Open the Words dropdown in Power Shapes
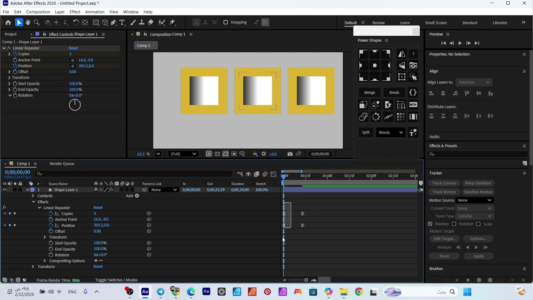Image resolution: width=533 pixels, height=300 pixels. pos(390,132)
